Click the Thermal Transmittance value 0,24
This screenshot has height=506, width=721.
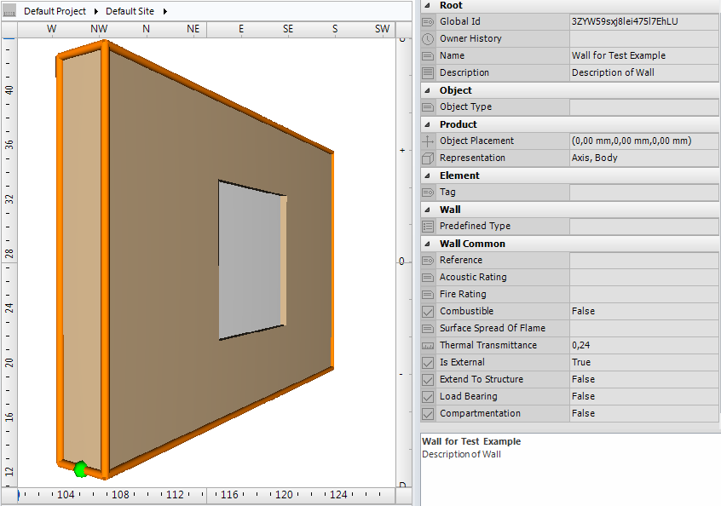[x=580, y=345]
